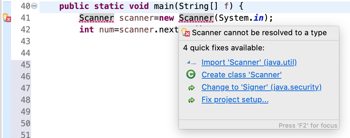Image resolution: width=350 pixels, height=138 pixels.
Task: Click the error lightbulb icon in the tooltip header
Action: click(x=186, y=32)
